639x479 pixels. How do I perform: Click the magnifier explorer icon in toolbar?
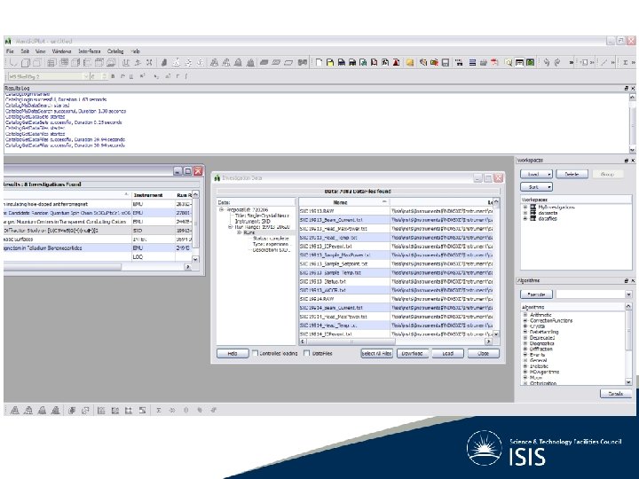coord(509,62)
